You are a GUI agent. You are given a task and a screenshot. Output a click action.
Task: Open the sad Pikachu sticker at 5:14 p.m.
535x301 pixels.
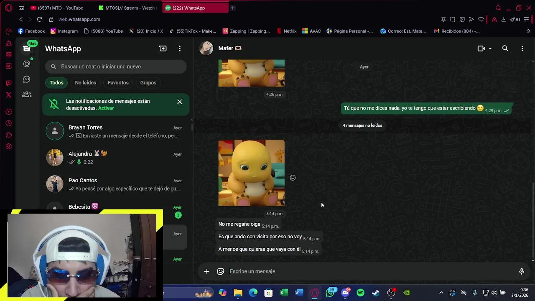(251, 173)
